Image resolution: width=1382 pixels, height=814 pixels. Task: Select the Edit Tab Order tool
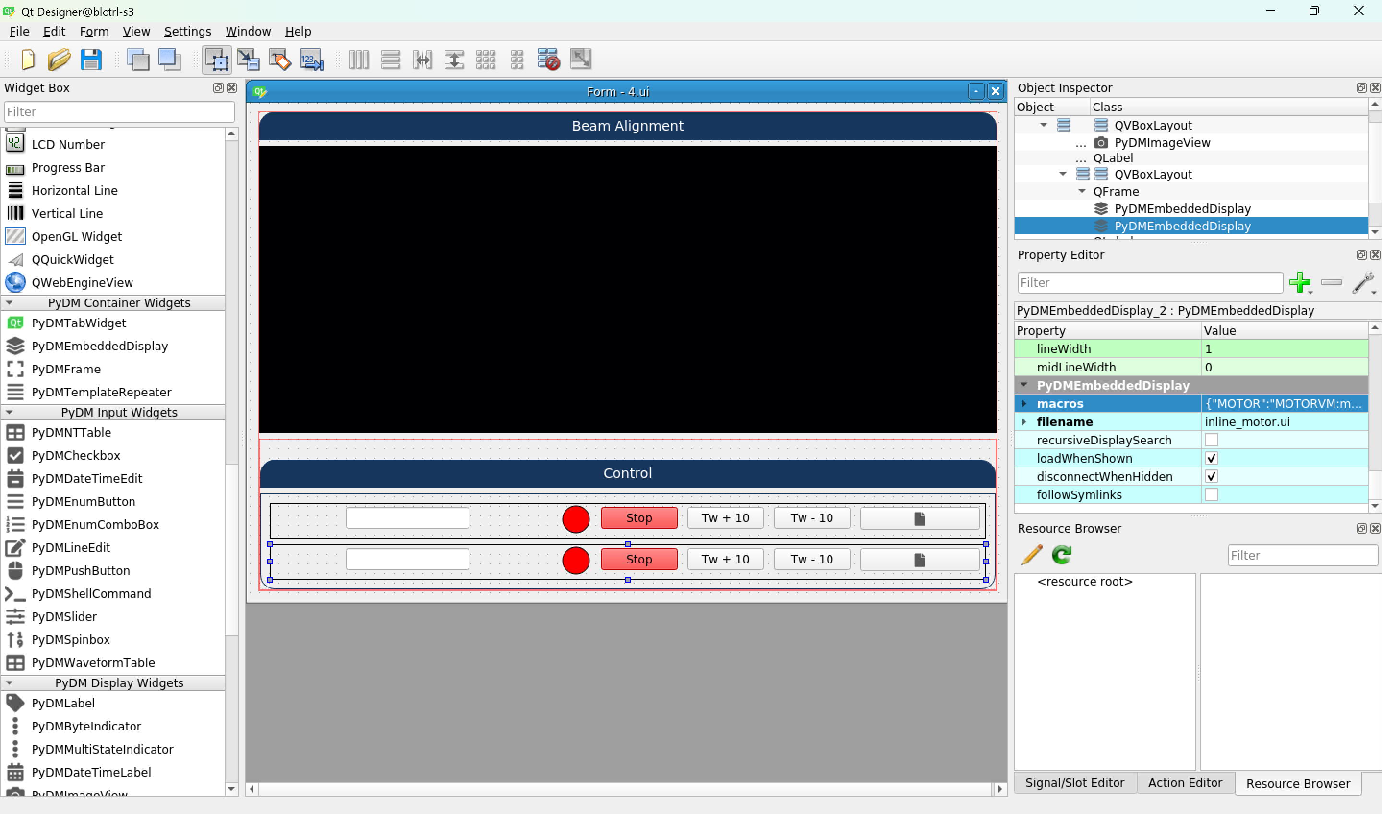(x=312, y=59)
